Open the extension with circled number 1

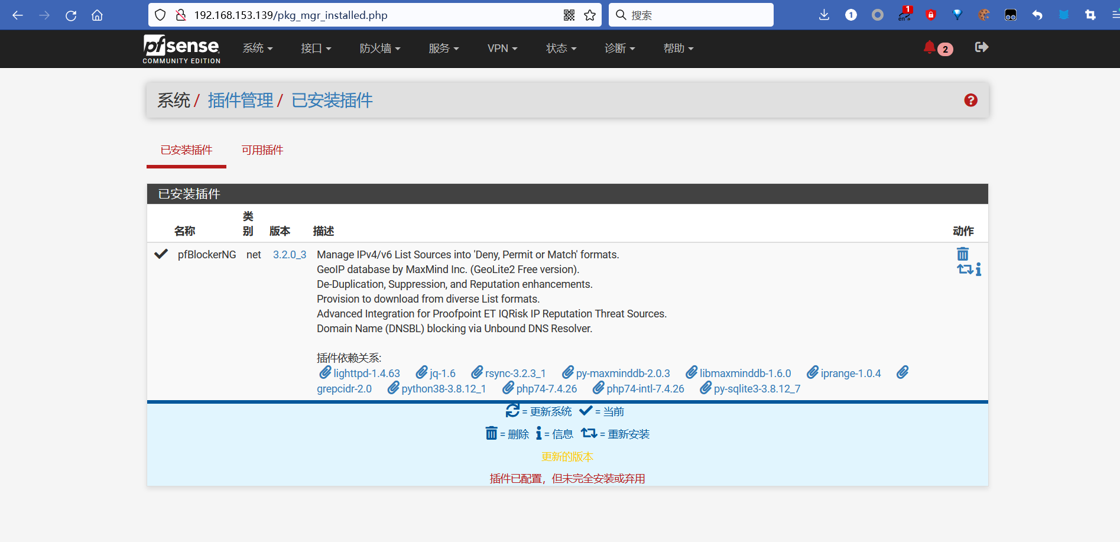pos(851,15)
